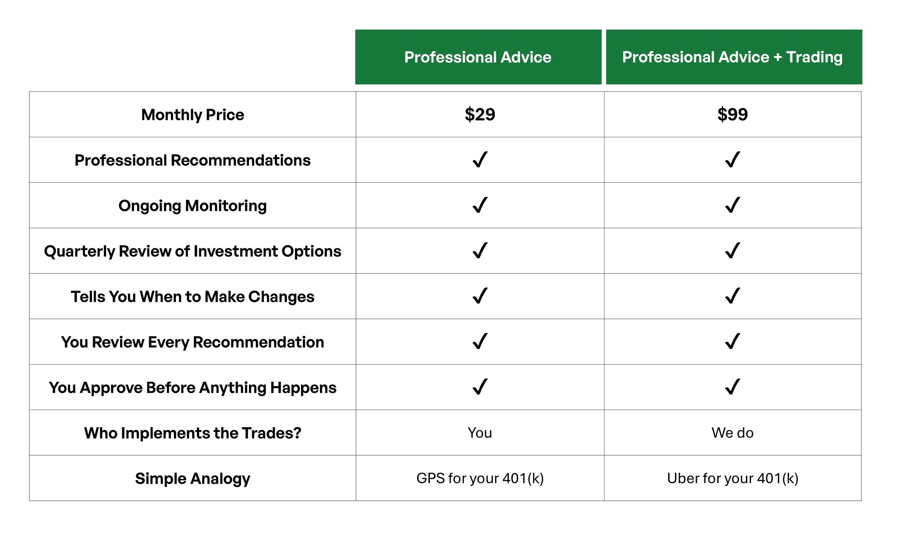Click Tells You When checkmark under Advice + Trading
907x544 pixels.
732,296
